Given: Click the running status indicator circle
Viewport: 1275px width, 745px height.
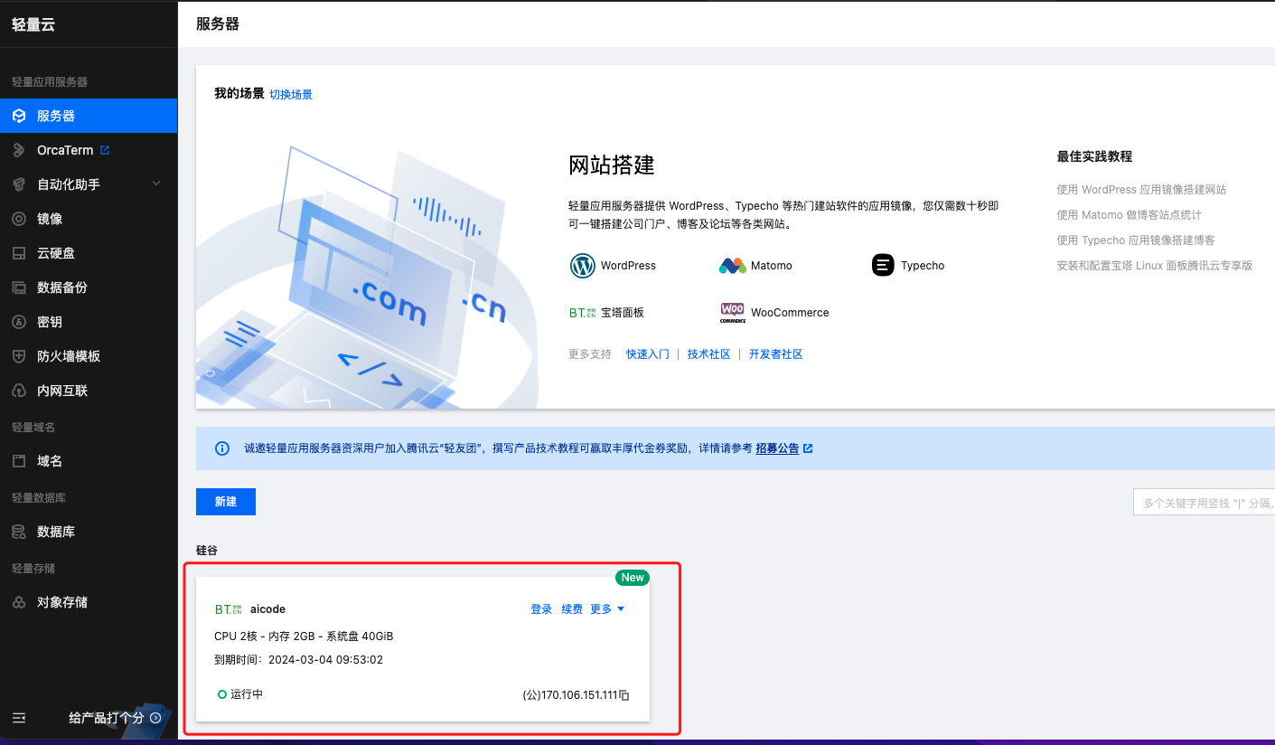Looking at the screenshot, I should pos(222,694).
